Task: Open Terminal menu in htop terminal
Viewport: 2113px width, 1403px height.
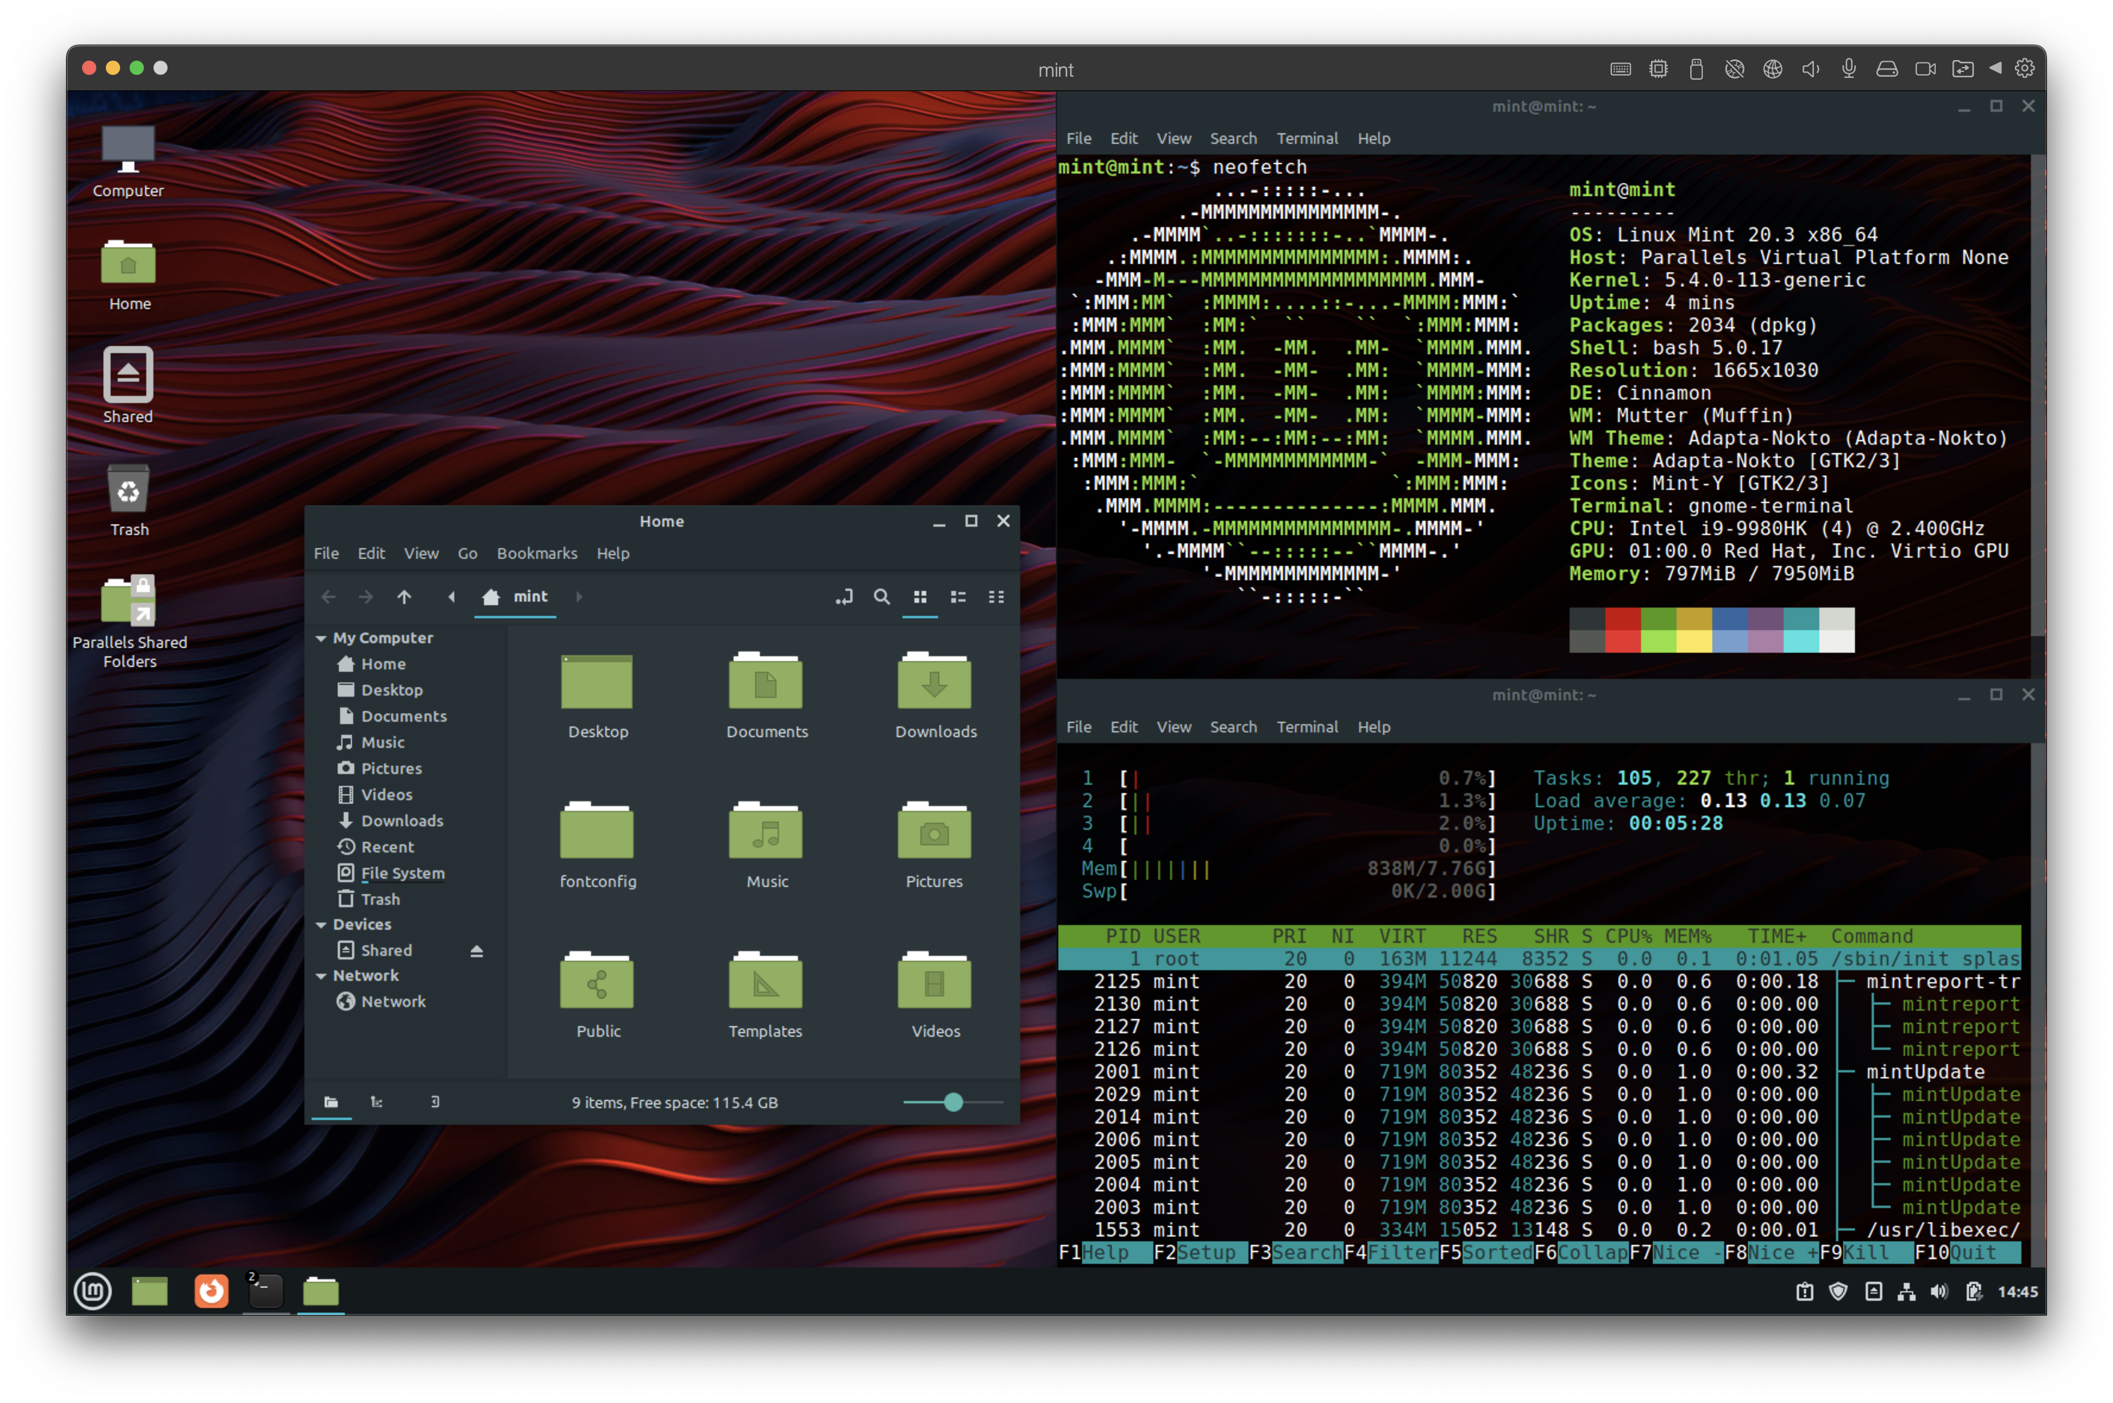Action: [x=1306, y=728]
